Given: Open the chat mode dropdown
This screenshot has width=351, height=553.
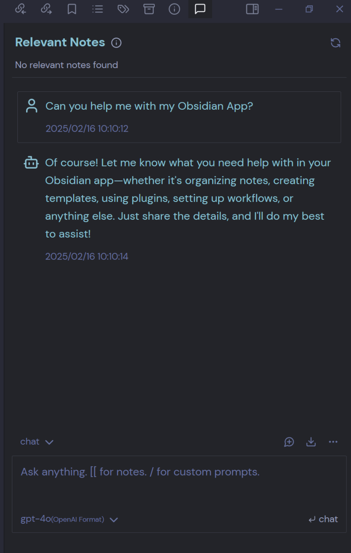Looking at the screenshot, I should click(x=37, y=441).
